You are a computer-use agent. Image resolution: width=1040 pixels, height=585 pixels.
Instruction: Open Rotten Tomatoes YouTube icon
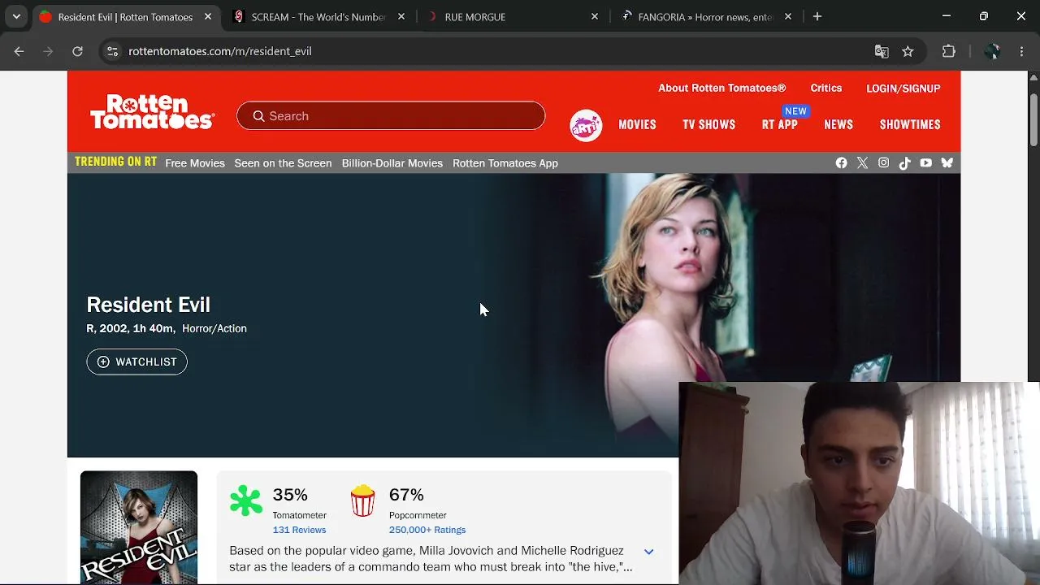point(925,163)
